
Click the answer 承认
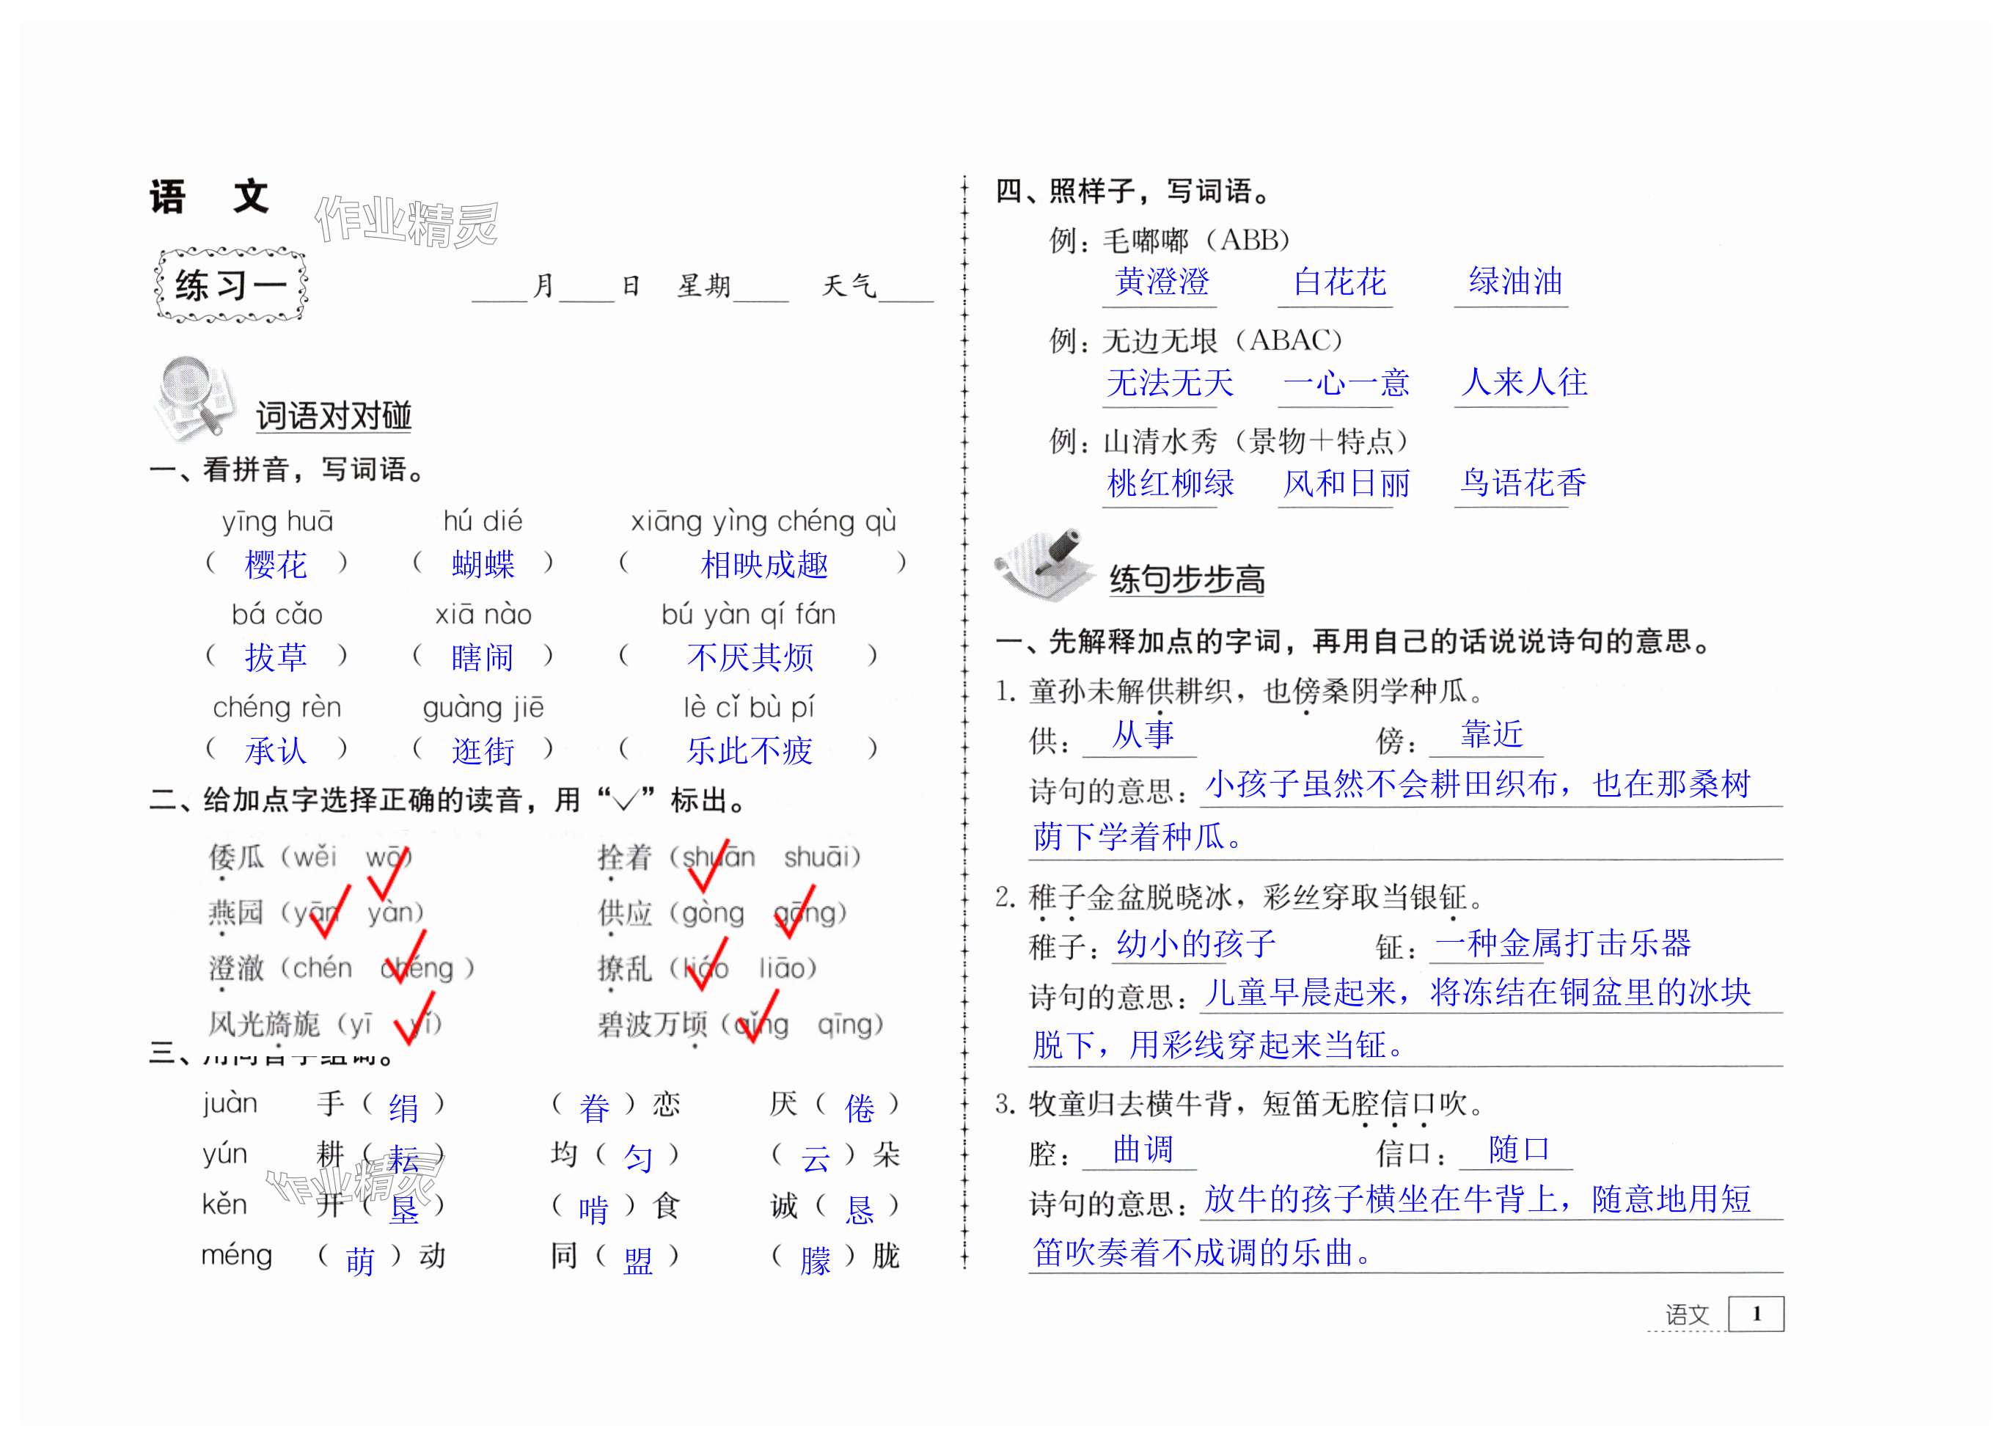click(276, 750)
